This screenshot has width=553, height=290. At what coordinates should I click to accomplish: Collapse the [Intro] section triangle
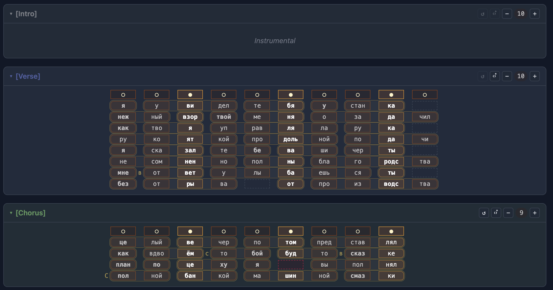11,14
